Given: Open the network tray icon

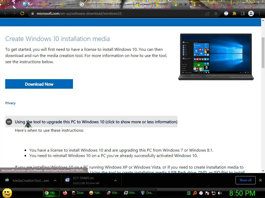Looking at the screenshot, I should [214, 193].
